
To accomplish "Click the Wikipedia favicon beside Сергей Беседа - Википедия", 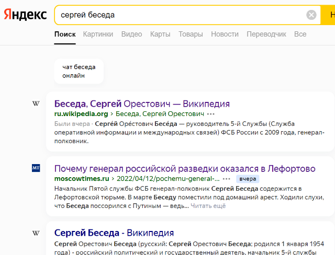I will [36, 233].
